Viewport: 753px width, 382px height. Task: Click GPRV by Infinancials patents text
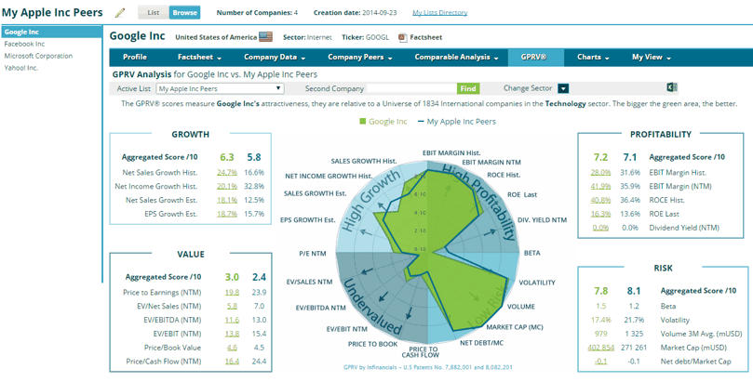(428, 368)
